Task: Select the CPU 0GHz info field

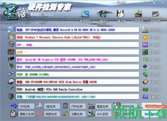Action: click(x=77, y=44)
